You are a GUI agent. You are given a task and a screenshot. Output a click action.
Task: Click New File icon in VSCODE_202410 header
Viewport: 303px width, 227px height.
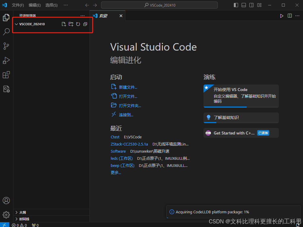[64, 24]
